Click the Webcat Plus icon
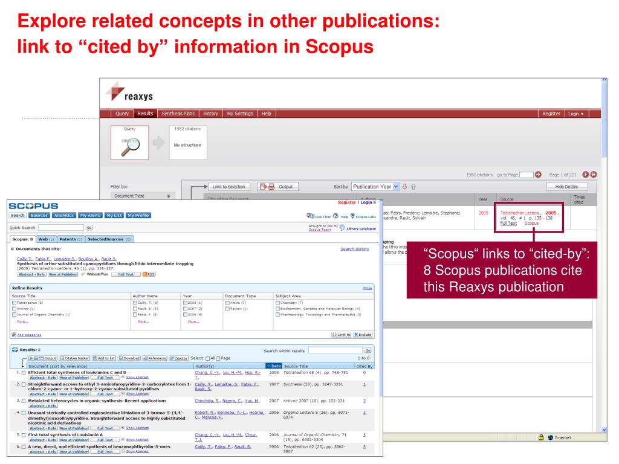The width and height of the screenshot is (619, 464). pyautogui.click(x=83, y=274)
